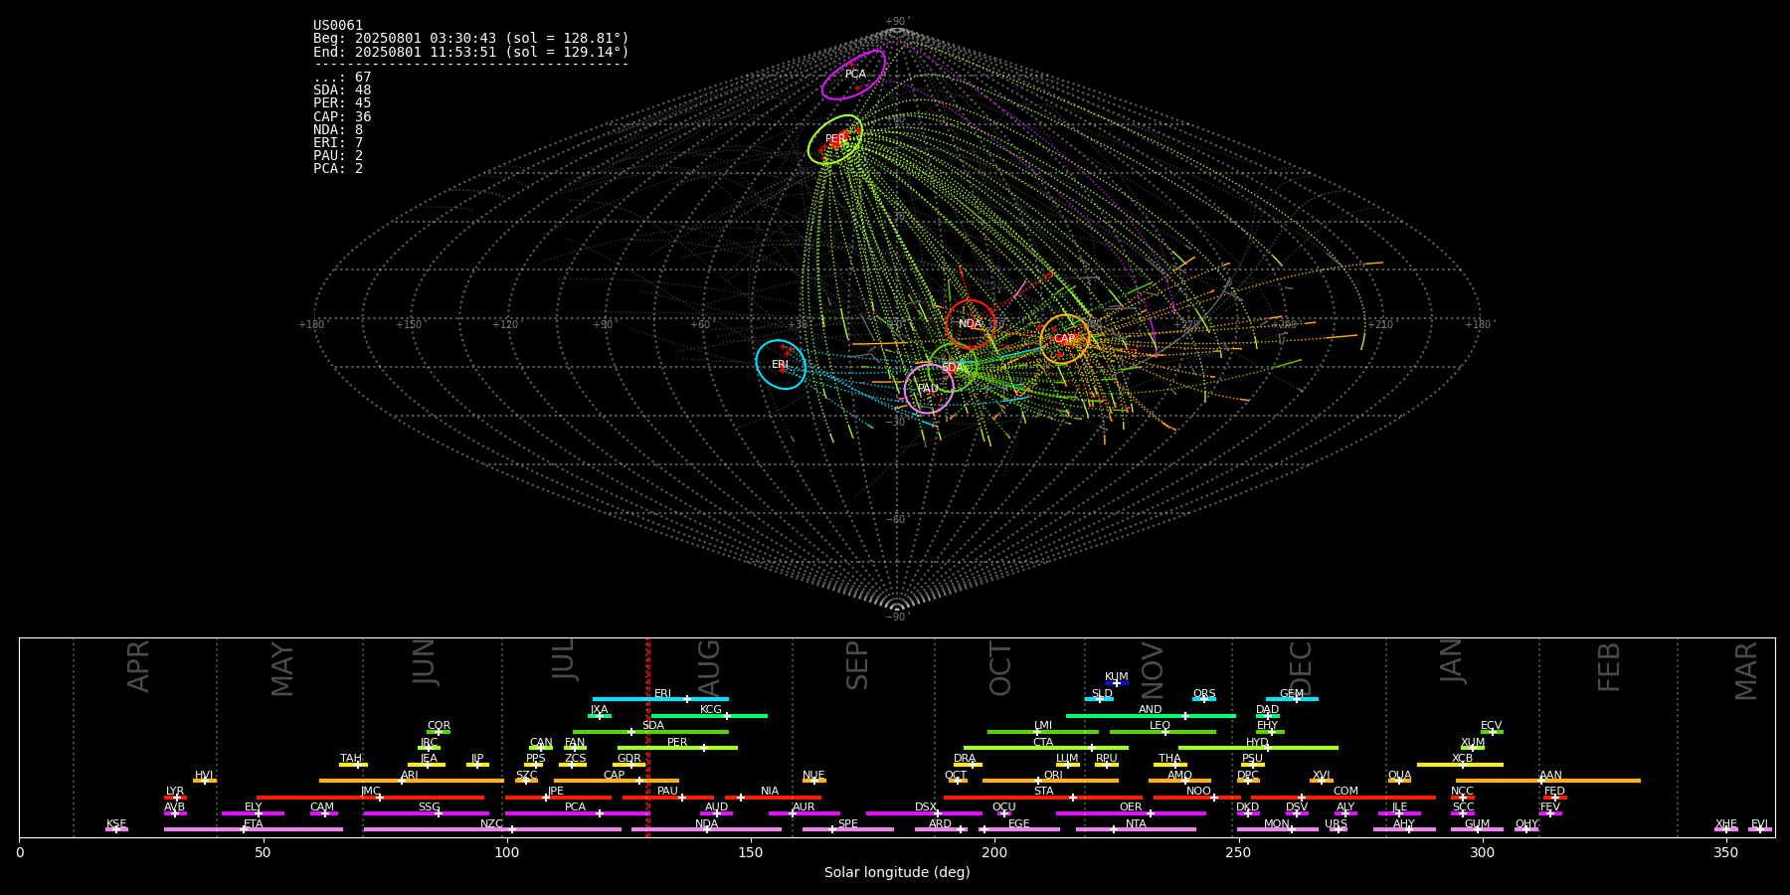
Task: Click the NIA shower bar in the timeline
Action: click(773, 797)
